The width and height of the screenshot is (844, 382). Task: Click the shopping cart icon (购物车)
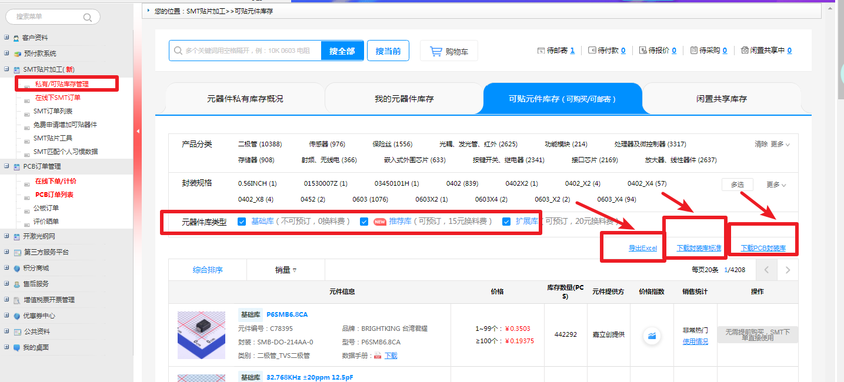pos(436,51)
